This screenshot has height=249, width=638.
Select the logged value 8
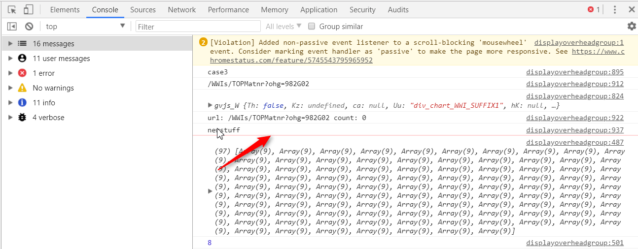coord(210,243)
